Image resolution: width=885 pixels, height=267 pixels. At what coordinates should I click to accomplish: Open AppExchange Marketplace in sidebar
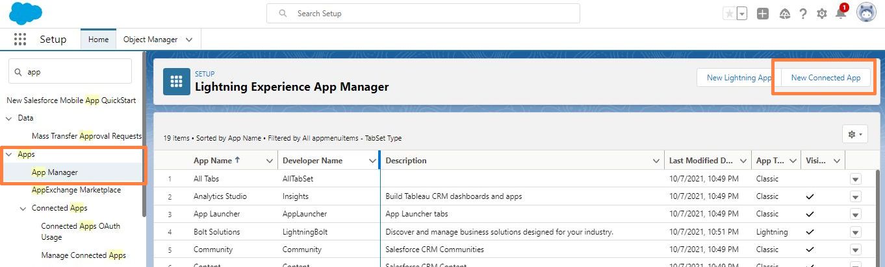pos(76,190)
